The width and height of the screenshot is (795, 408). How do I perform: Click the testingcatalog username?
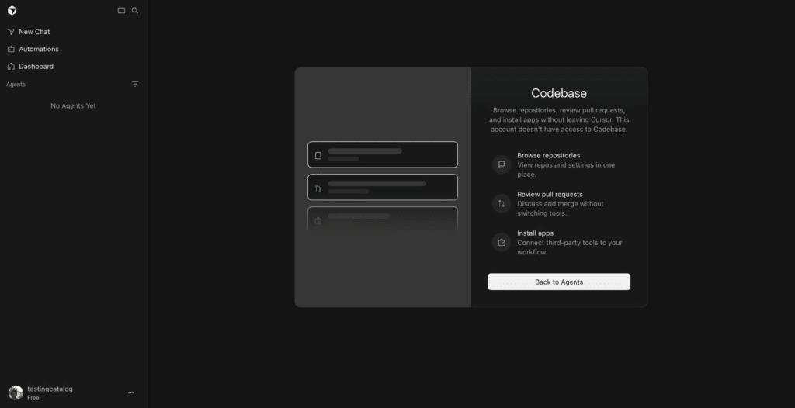pos(50,389)
